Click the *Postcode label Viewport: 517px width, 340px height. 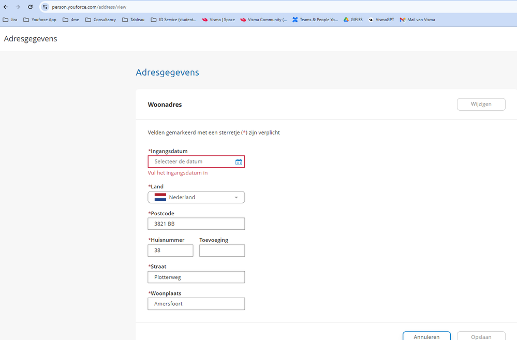(x=161, y=213)
